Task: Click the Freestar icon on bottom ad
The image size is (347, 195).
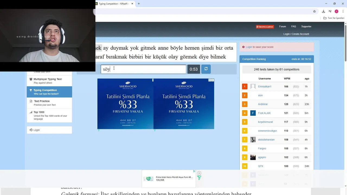Action: point(199,178)
